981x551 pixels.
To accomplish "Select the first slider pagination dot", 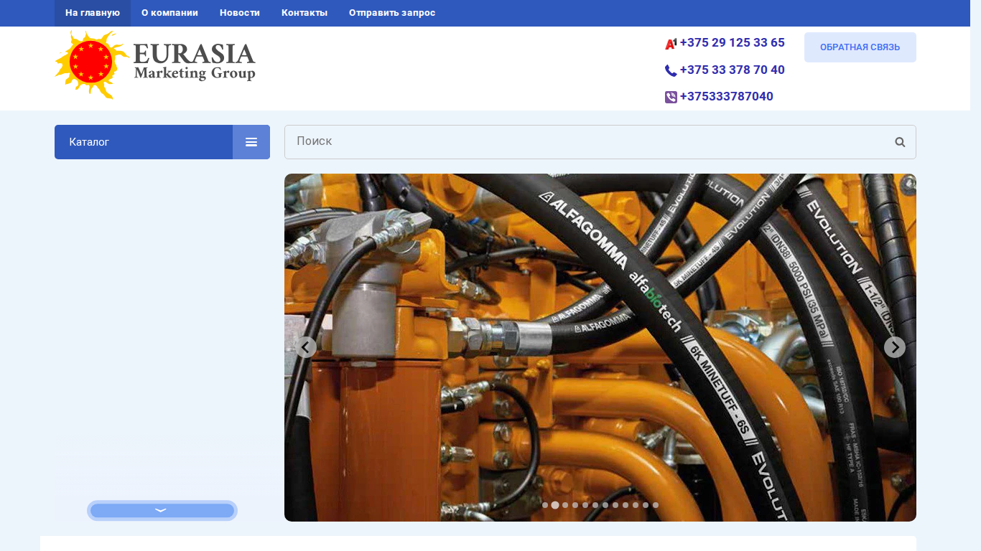I will 545,505.
